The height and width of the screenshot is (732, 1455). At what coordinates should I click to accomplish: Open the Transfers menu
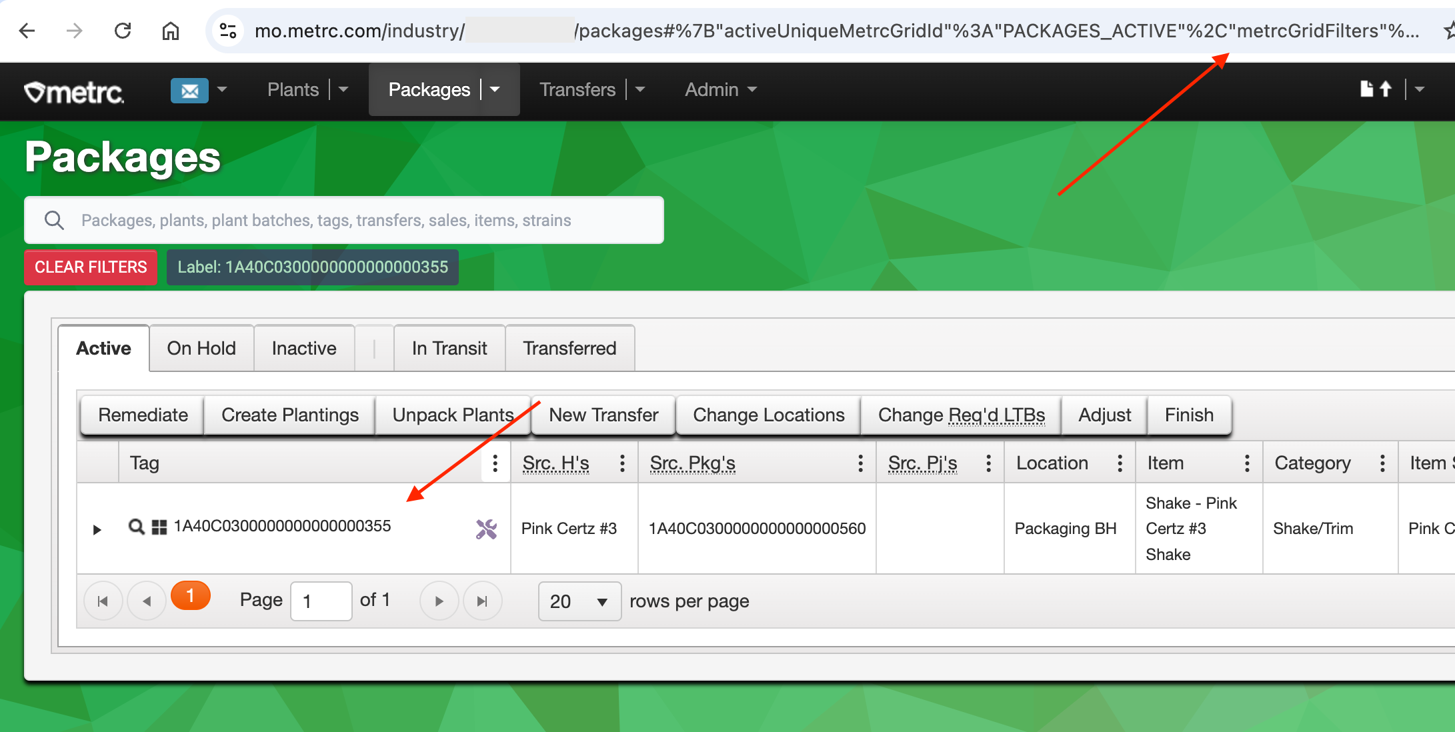tap(577, 89)
